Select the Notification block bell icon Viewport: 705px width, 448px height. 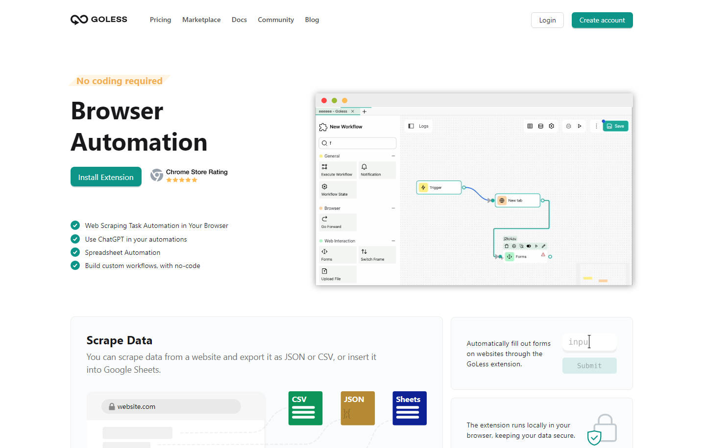coord(364,167)
